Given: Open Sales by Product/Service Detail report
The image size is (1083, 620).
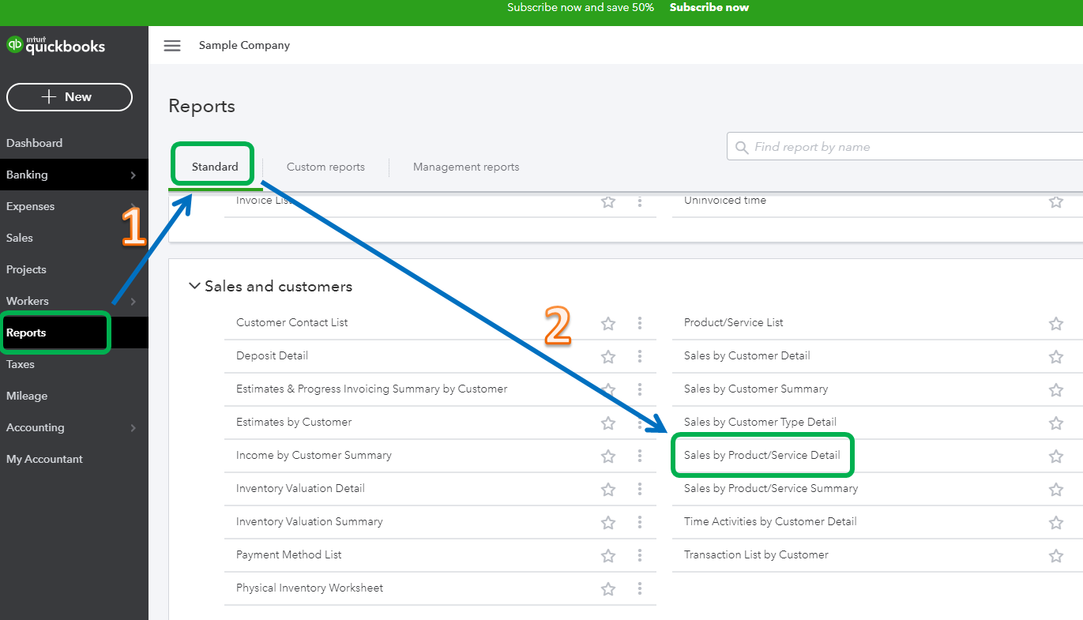Looking at the screenshot, I should tap(761, 456).
